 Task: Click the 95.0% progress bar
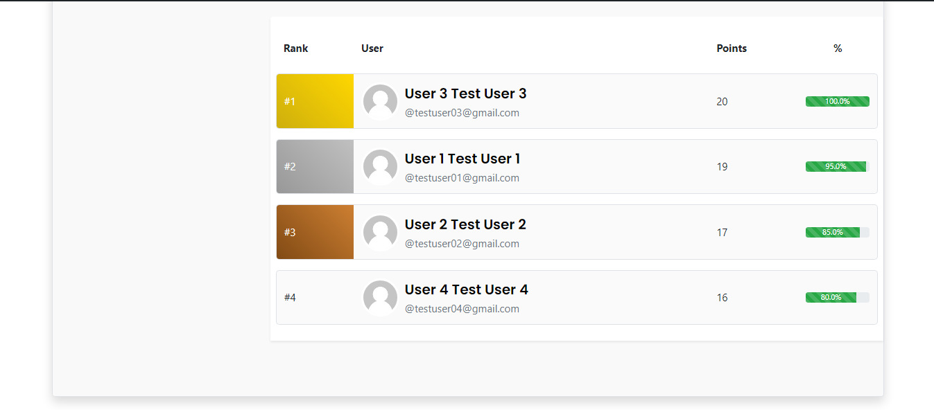838,166
